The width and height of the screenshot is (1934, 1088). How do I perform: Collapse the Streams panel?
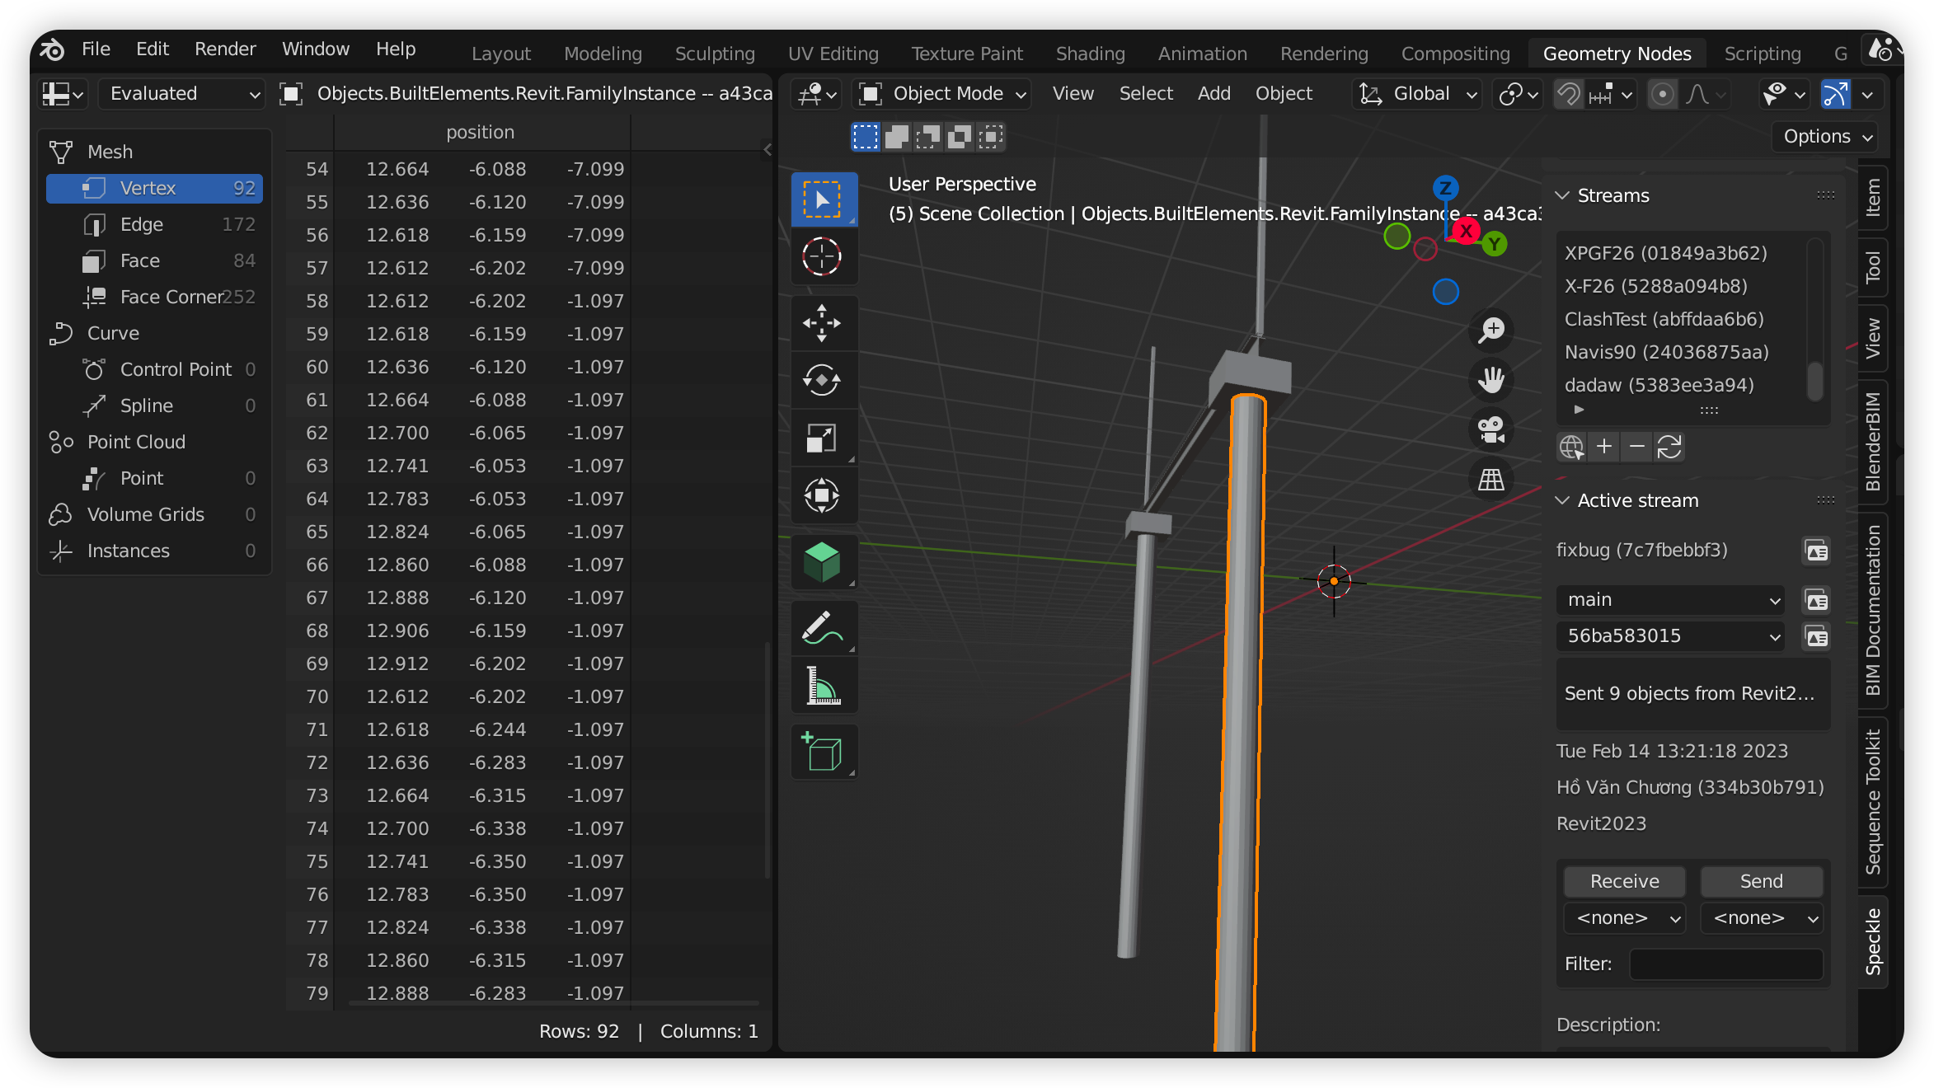point(1562,195)
